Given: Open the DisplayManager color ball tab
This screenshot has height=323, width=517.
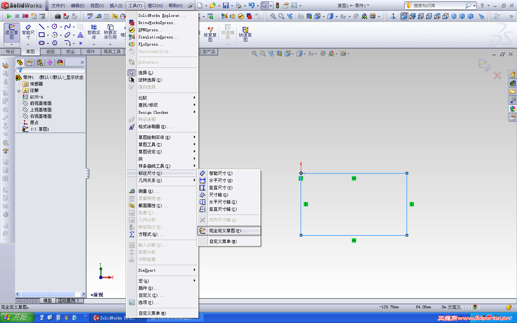Looking at the screenshot, I should click(x=60, y=62).
